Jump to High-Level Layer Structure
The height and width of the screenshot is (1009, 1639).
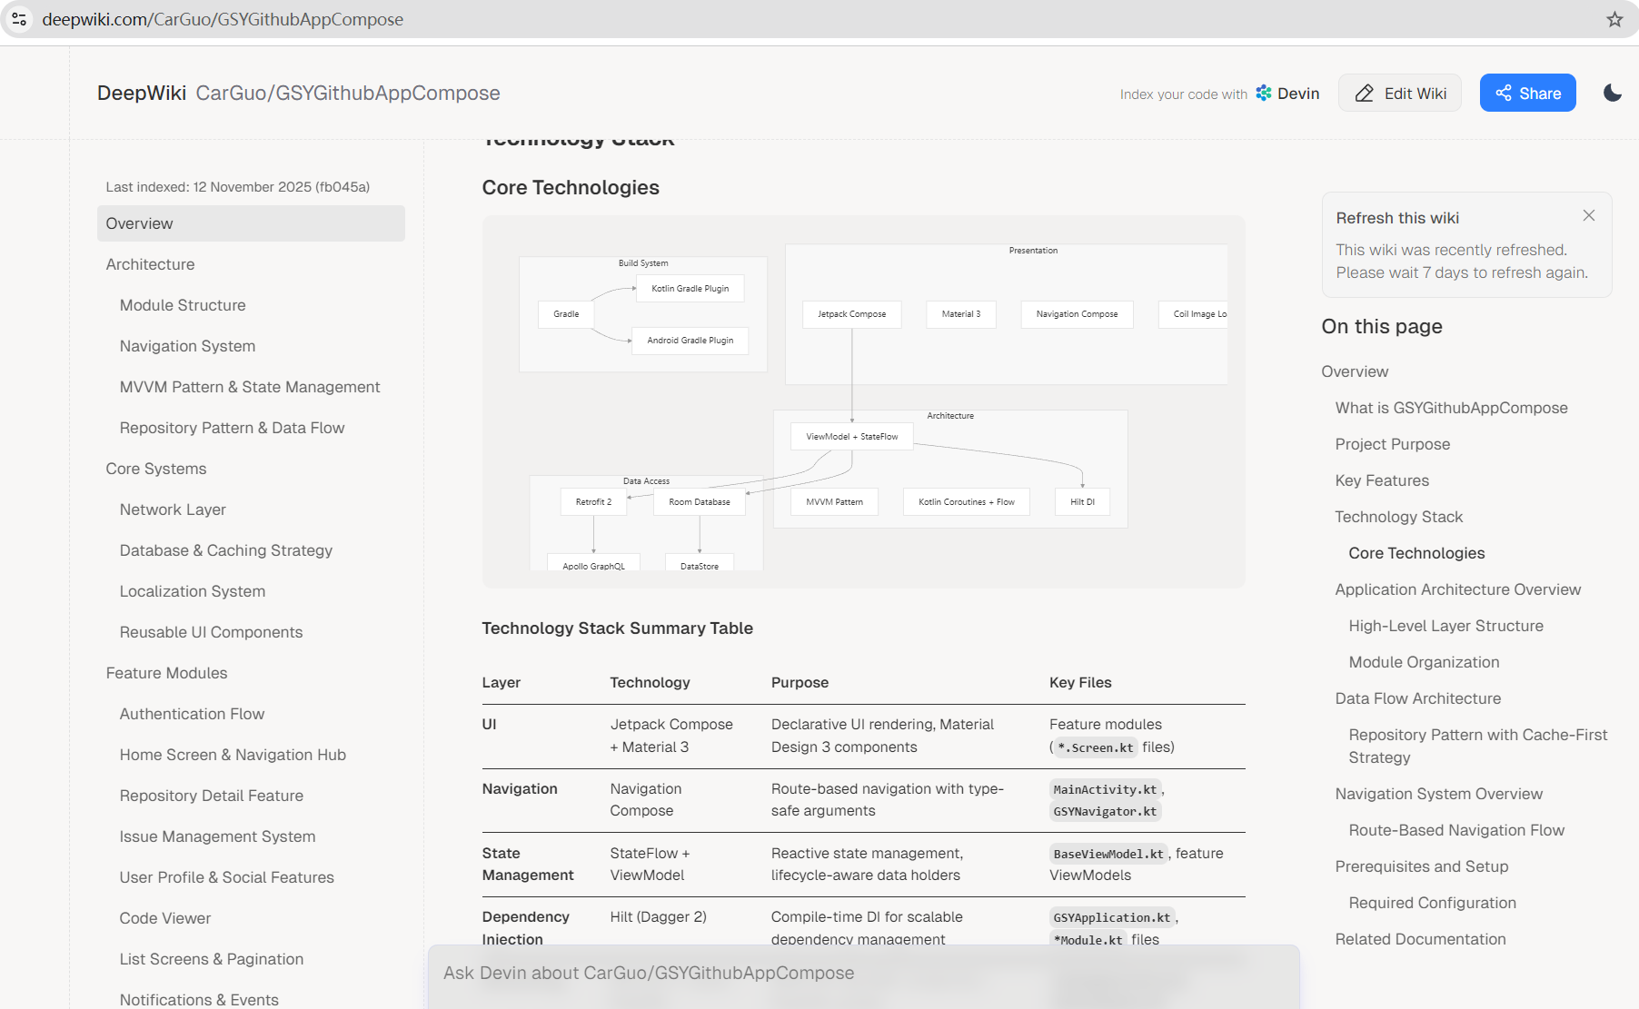[1445, 626]
